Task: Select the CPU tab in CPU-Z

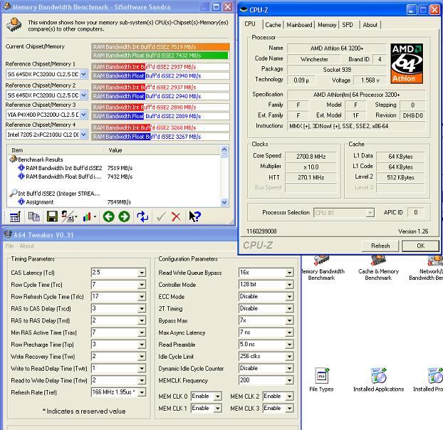Action: (250, 24)
